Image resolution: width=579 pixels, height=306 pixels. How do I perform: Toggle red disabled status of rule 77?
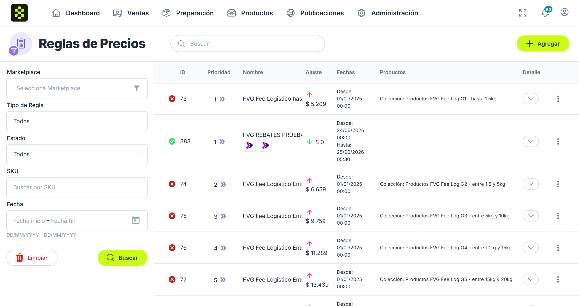172,279
